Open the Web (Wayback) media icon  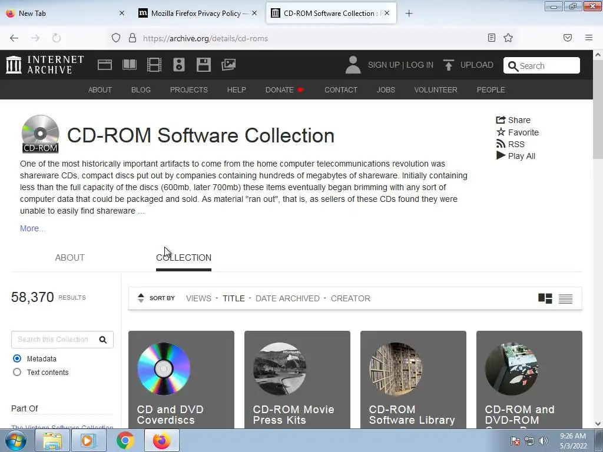coord(105,65)
